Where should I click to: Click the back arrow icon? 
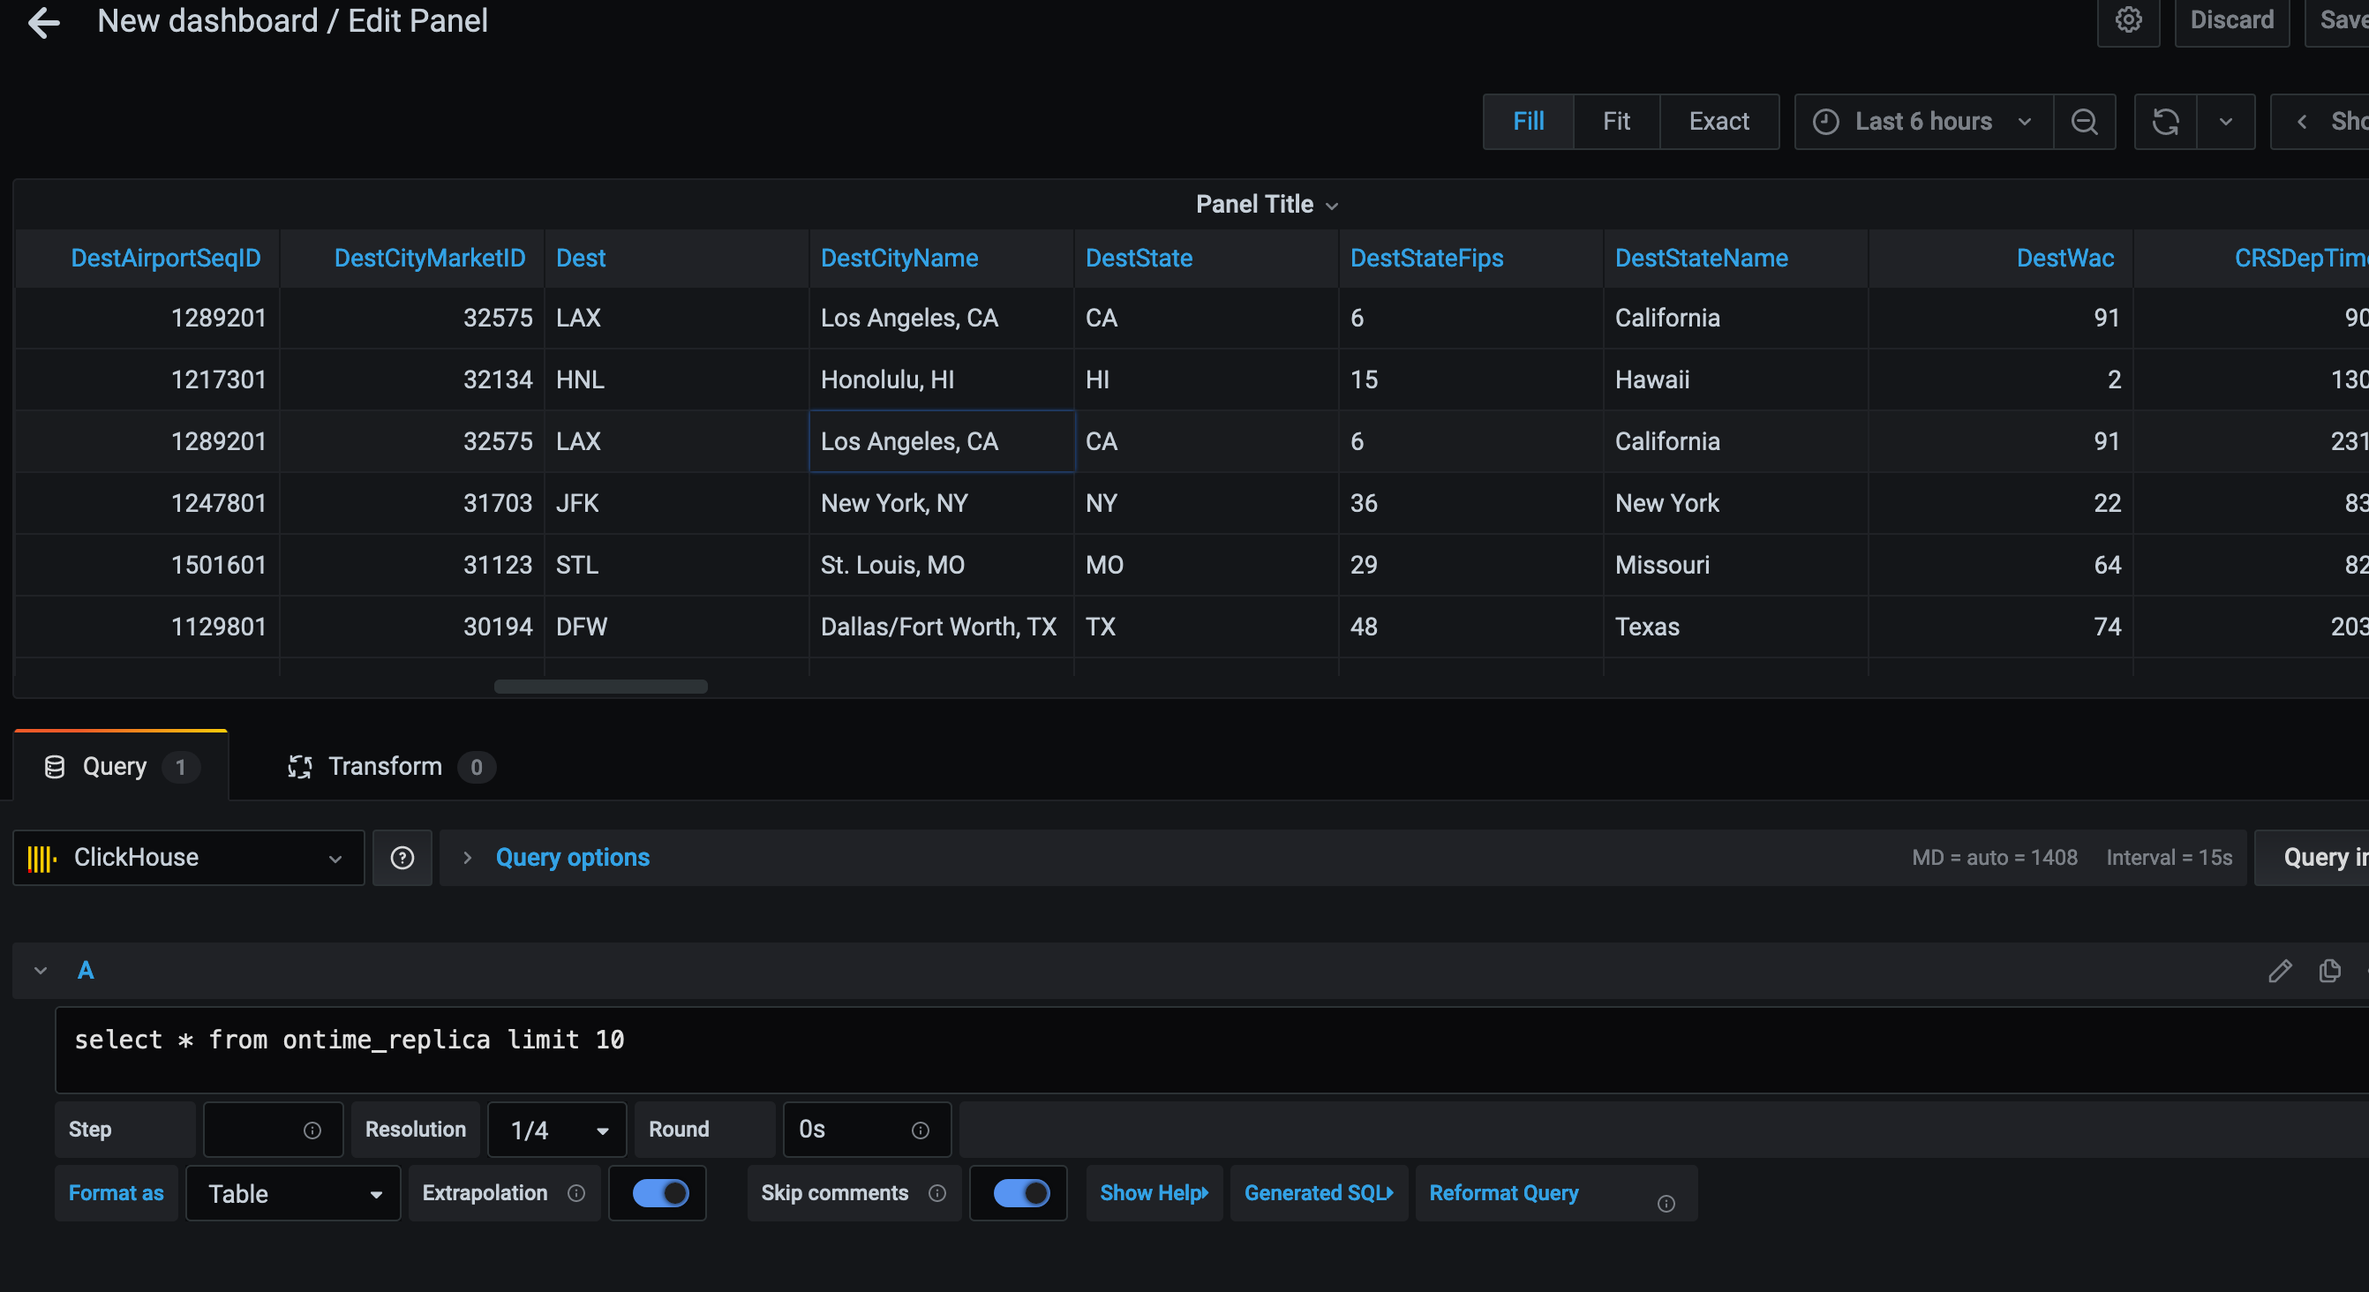click(x=43, y=22)
